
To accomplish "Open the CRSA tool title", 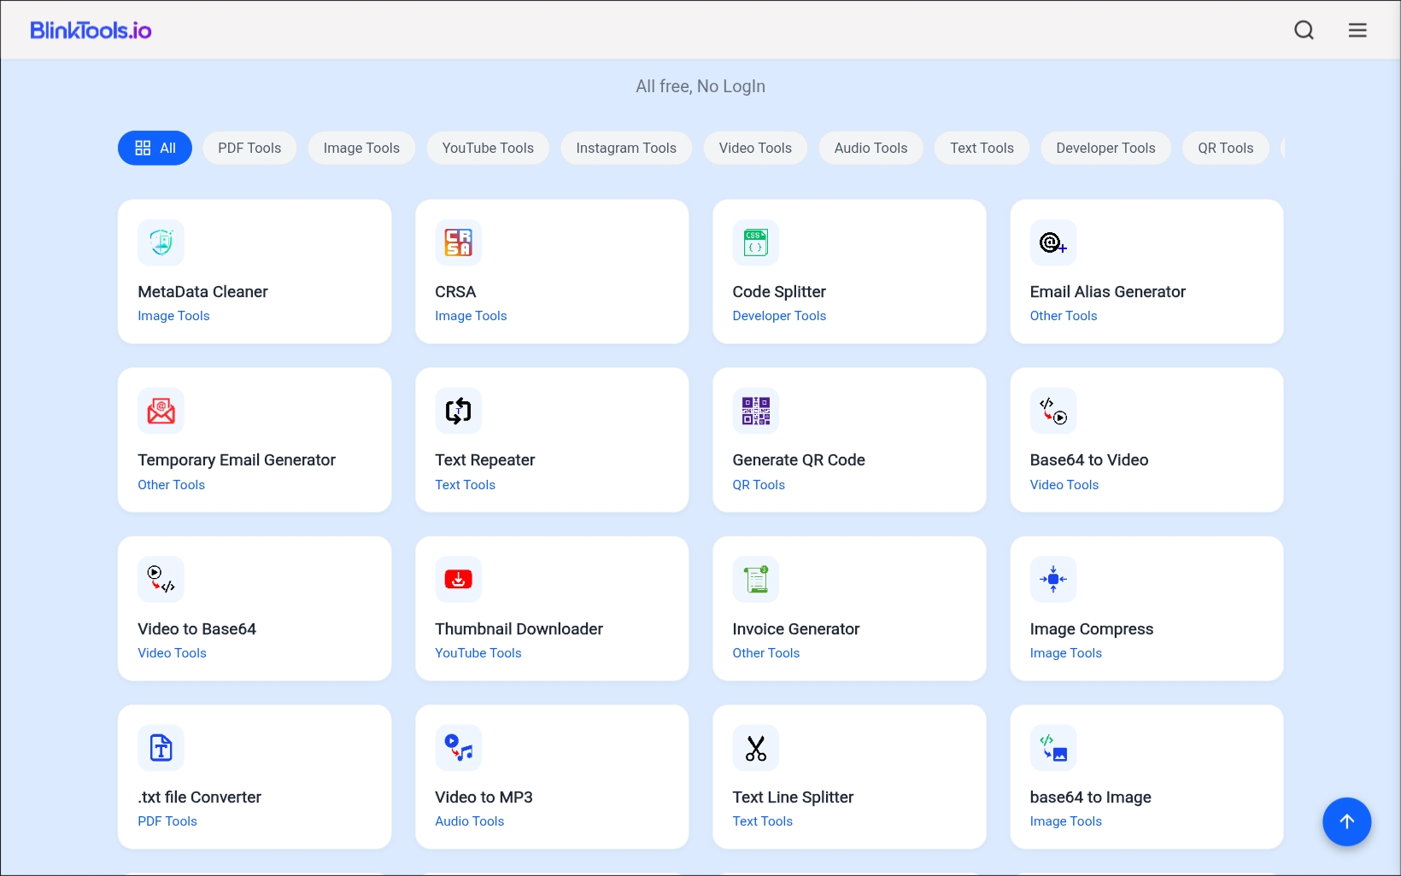I will coord(455,292).
